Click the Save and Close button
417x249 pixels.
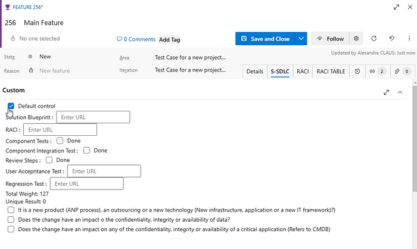265,39
